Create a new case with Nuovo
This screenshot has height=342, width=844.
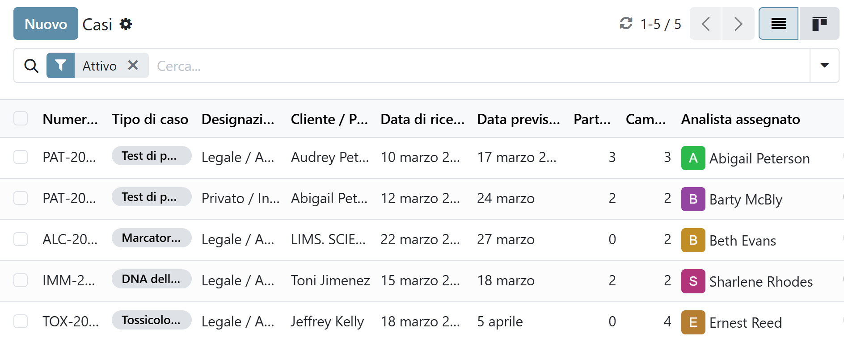point(46,24)
